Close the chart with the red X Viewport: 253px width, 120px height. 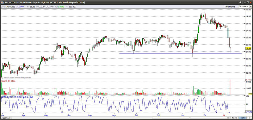[x=251, y=2]
